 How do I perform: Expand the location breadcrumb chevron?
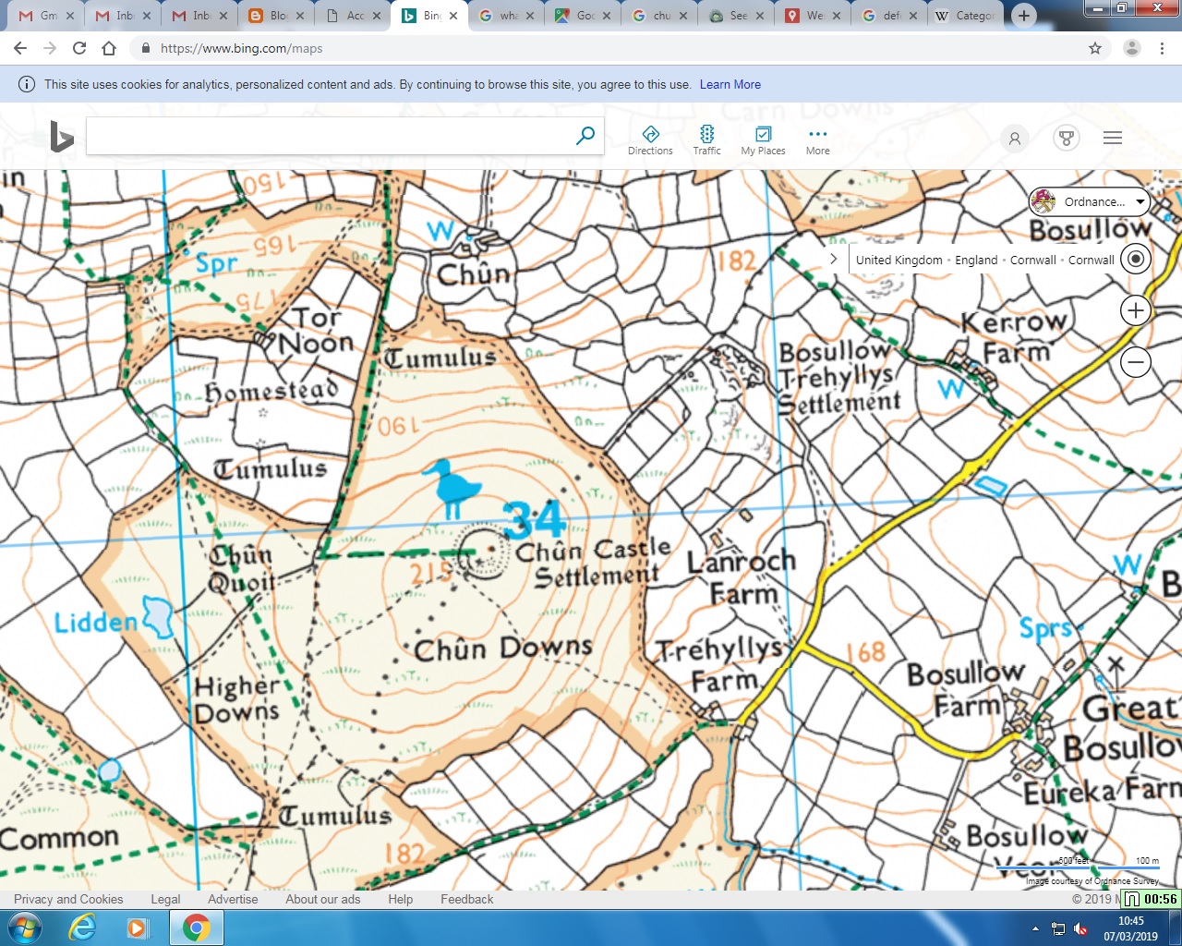(834, 260)
